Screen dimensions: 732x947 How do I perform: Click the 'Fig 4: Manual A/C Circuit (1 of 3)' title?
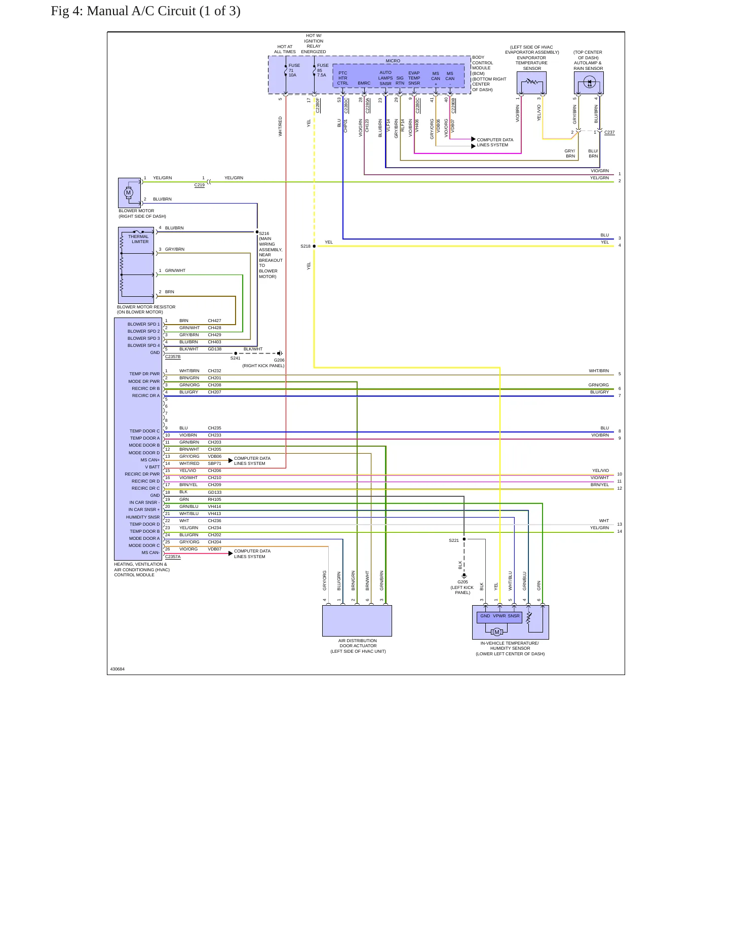(145, 11)
